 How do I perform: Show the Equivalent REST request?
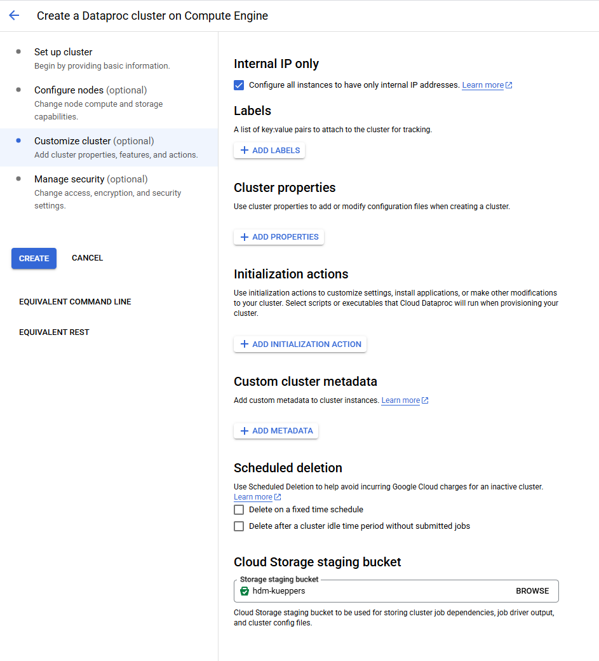click(54, 332)
